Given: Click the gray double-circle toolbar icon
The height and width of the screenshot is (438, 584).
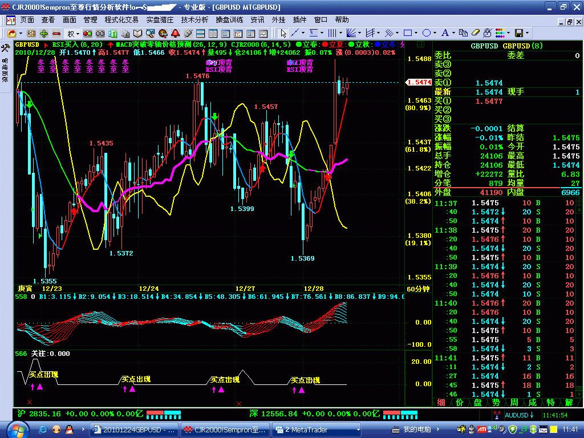Looking at the screenshot, I should 100,34.
